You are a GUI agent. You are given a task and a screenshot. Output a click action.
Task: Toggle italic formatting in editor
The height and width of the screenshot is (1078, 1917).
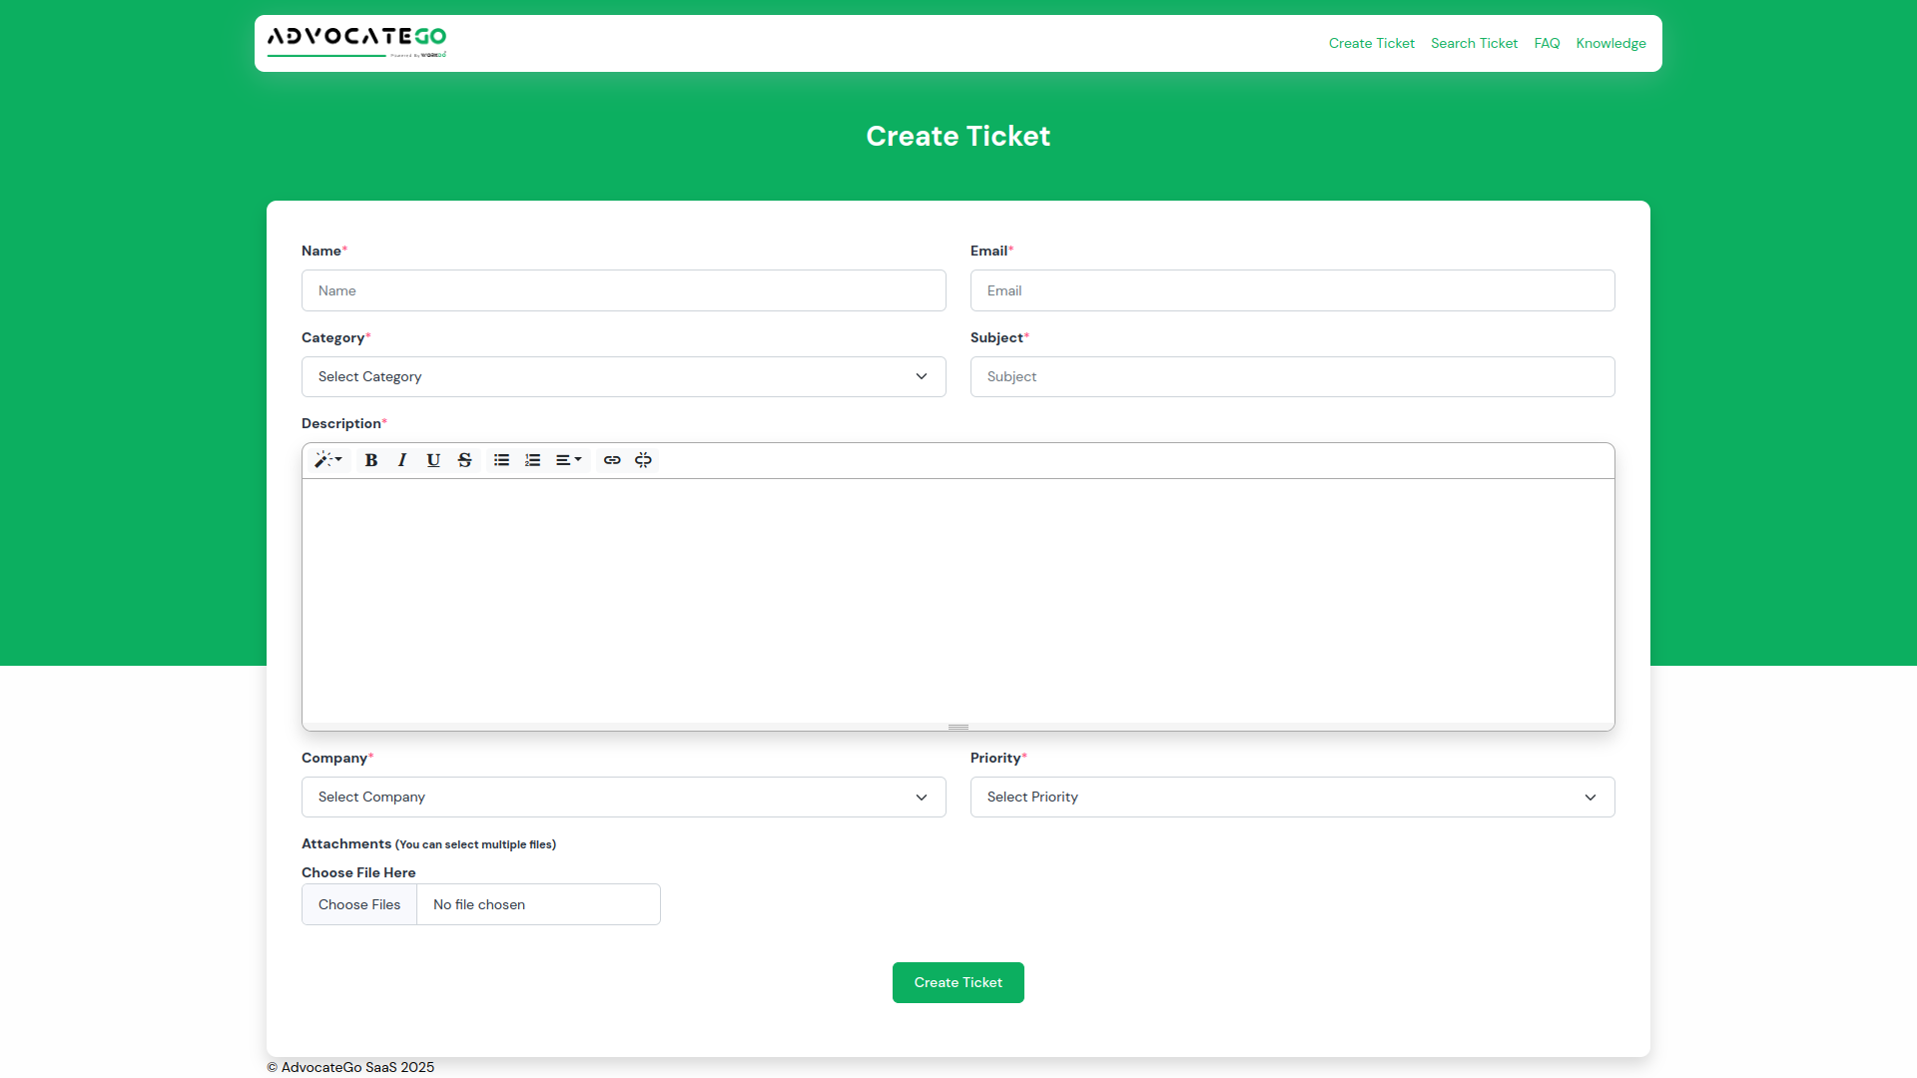(x=402, y=460)
